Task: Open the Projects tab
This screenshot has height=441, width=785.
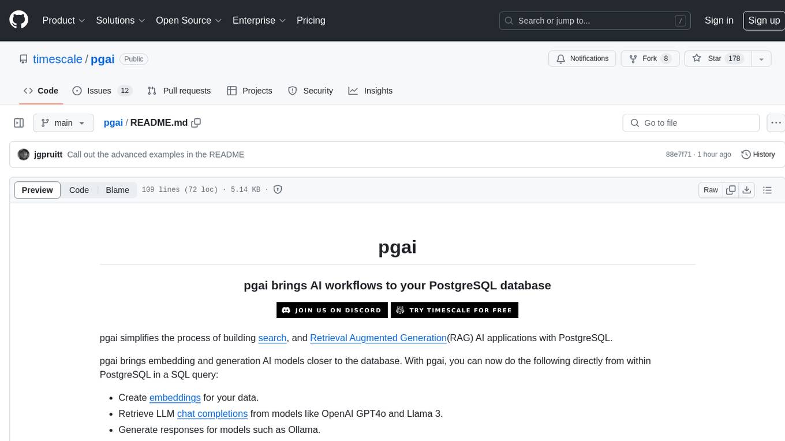Action: click(x=249, y=91)
